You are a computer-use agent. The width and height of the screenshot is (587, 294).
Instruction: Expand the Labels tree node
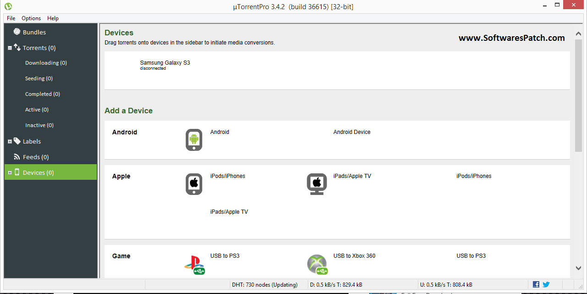tap(10, 142)
